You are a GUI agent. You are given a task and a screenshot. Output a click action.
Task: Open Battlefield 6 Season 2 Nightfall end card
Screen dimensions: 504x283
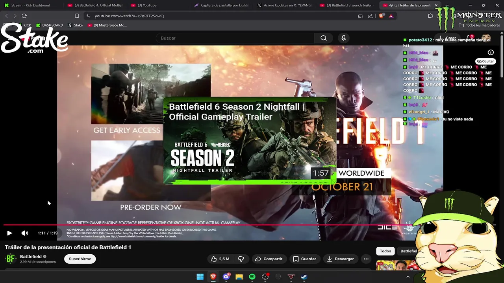(x=250, y=141)
